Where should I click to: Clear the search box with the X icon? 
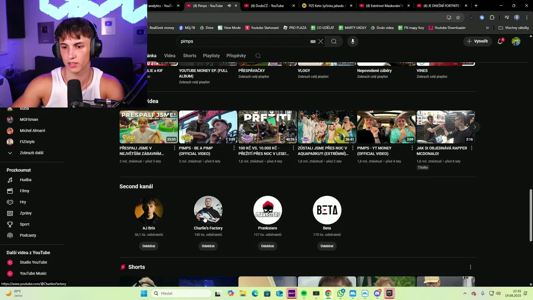[x=321, y=41]
